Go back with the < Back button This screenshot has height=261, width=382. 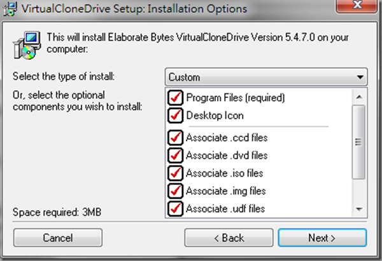(x=229, y=238)
